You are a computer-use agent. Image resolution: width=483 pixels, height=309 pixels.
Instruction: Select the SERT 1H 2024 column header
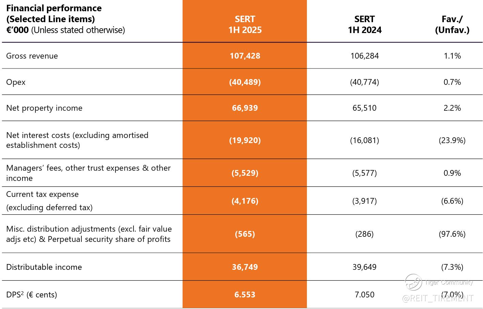364,25
